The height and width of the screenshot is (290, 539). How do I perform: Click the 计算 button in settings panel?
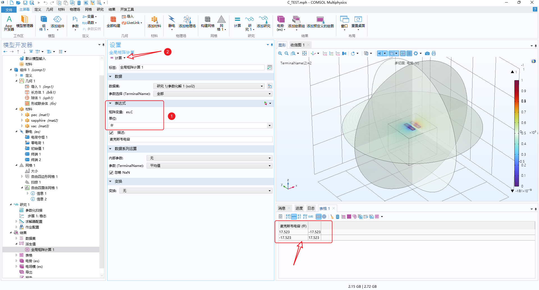coord(118,58)
